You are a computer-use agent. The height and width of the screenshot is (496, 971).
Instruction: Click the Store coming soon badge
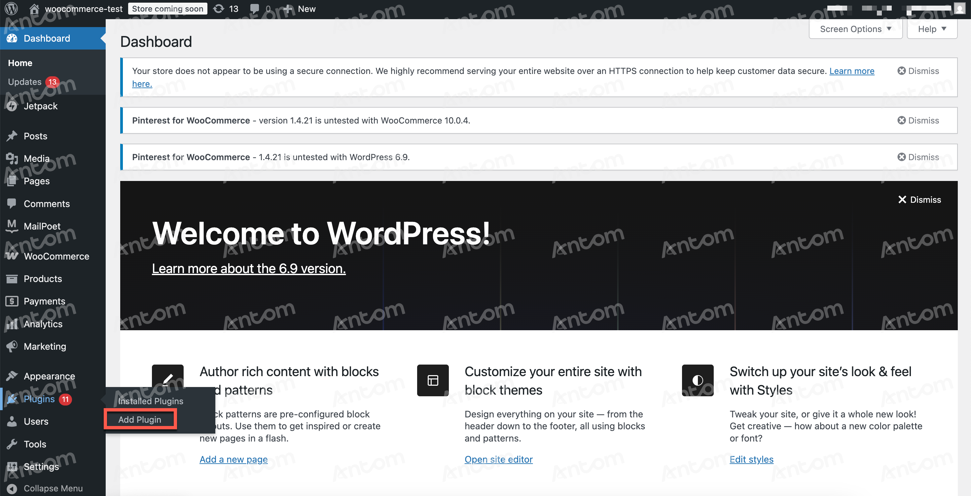click(168, 9)
